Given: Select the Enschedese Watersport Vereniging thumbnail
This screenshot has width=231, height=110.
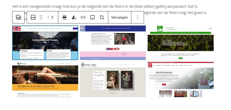Looking at the screenshot, I should pyautogui.click(x=45, y=43).
